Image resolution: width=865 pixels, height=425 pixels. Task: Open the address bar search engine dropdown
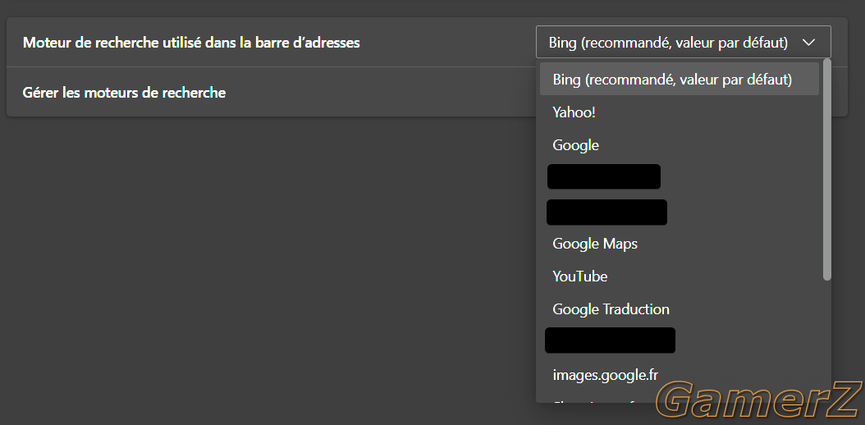click(683, 43)
